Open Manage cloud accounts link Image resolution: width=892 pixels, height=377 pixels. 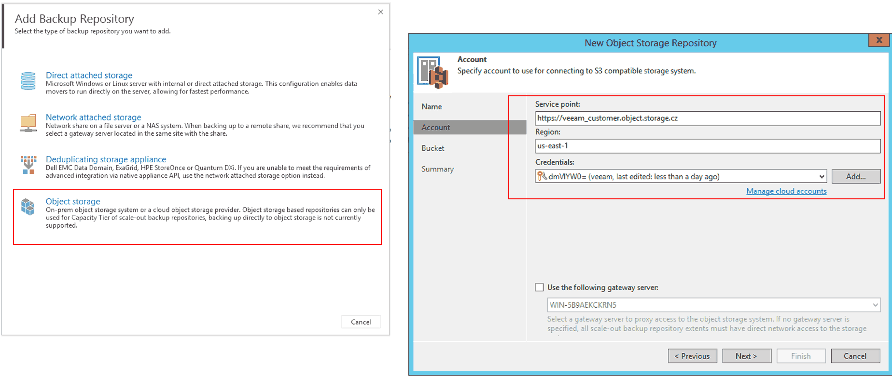786,191
